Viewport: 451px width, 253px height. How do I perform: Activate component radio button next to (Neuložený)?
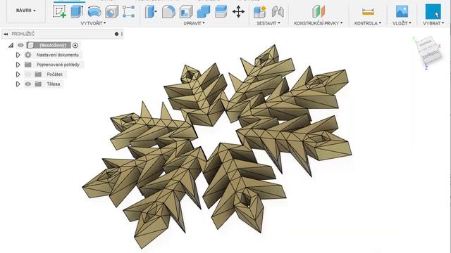coord(75,45)
